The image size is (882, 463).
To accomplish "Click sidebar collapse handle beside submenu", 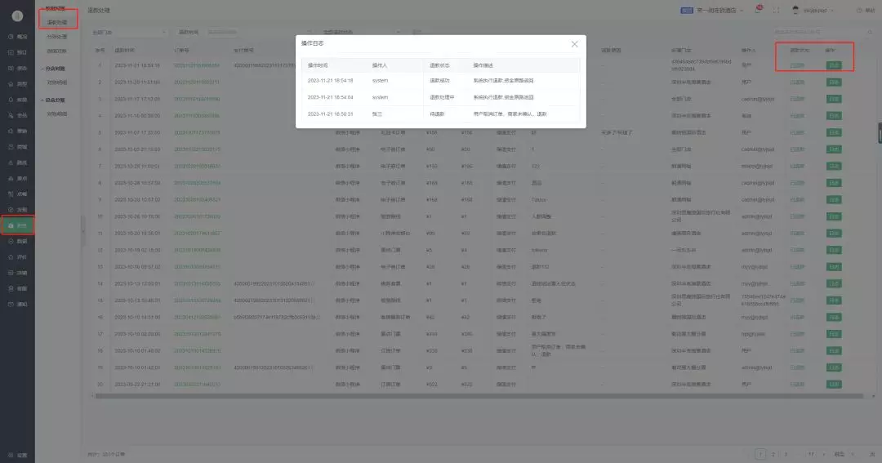I will click(83, 230).
